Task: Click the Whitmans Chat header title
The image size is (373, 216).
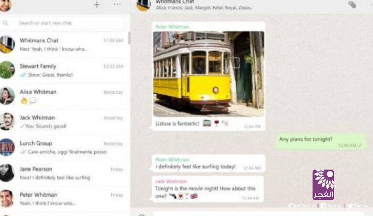Action: point(174,2)
